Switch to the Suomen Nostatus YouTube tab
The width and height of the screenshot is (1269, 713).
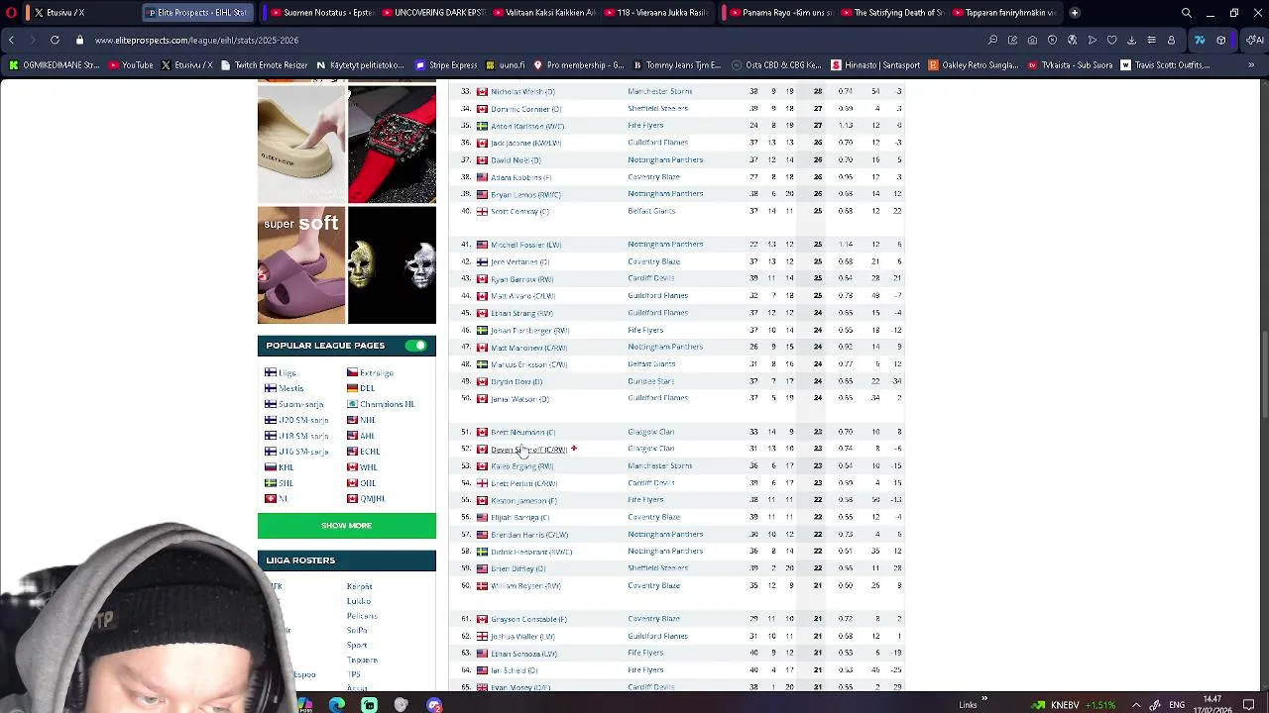click(x=320, y=13)
